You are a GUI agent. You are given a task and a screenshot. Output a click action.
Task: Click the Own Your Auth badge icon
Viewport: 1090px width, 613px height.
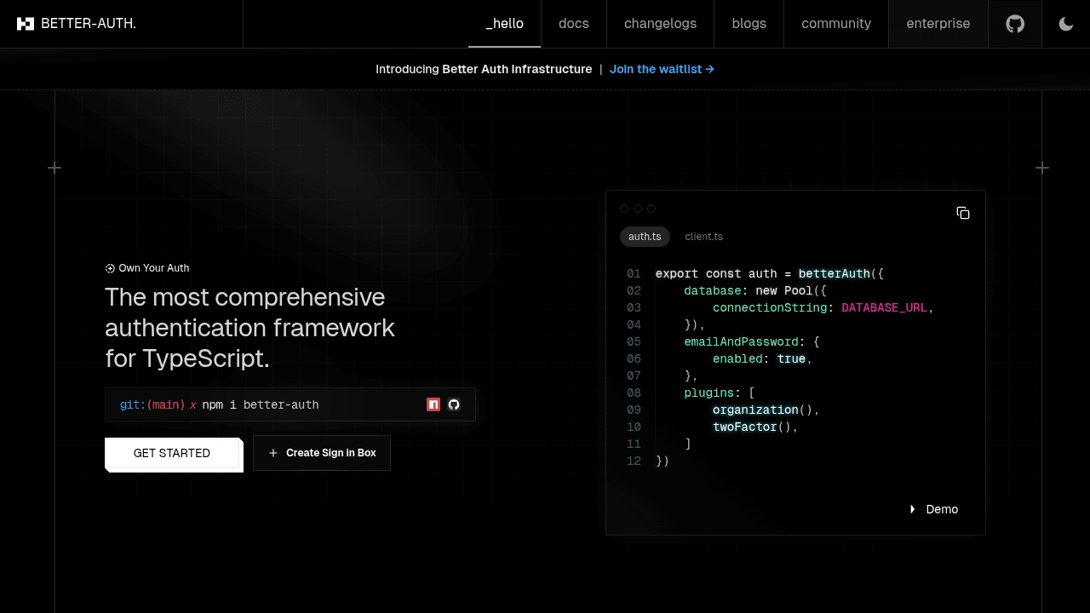110,268
